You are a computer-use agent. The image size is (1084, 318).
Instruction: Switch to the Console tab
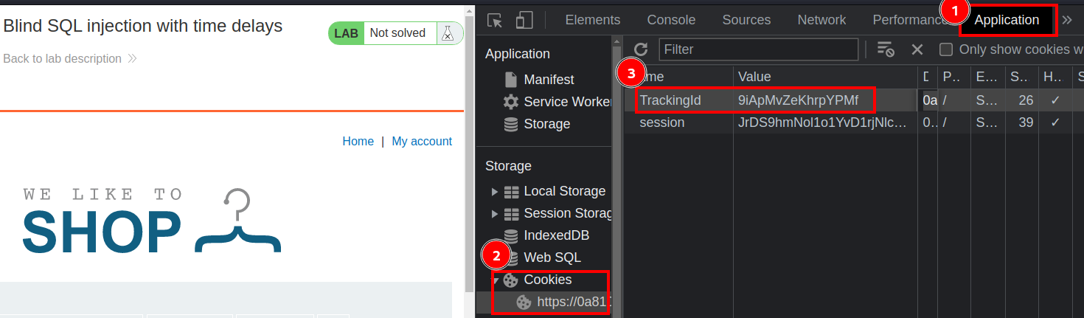click(x=671, y=21)
